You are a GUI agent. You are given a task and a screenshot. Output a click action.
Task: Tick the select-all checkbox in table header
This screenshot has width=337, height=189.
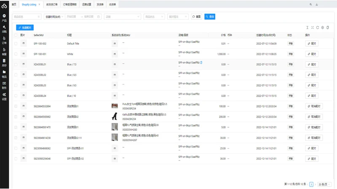16,35
